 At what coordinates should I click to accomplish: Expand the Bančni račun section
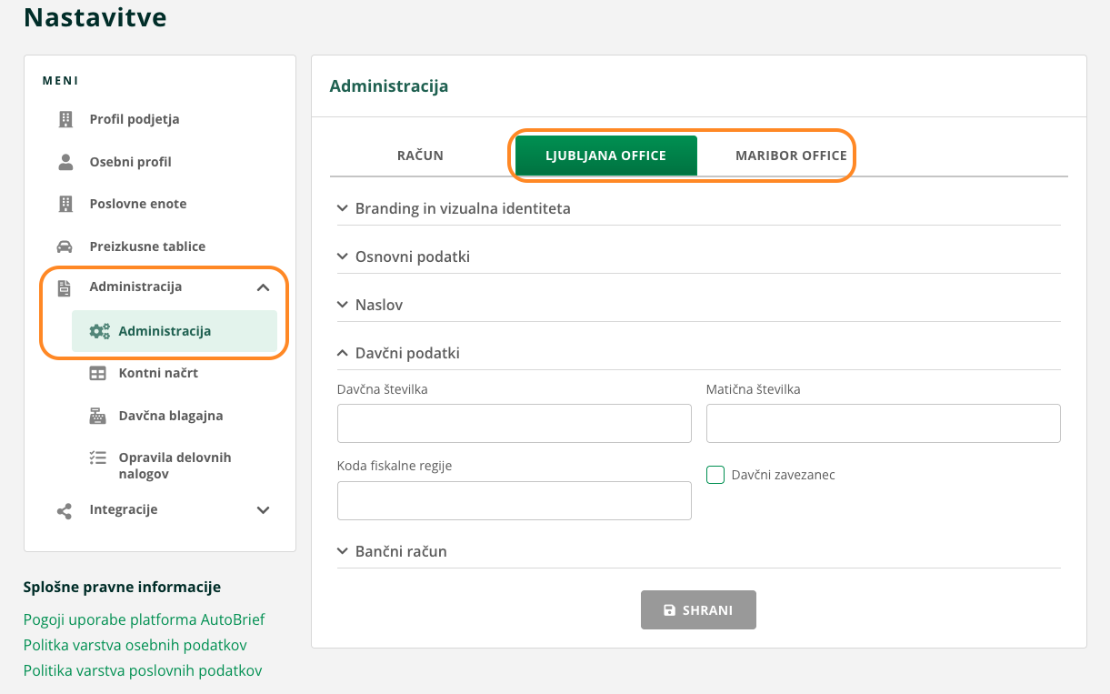point(343,551)
